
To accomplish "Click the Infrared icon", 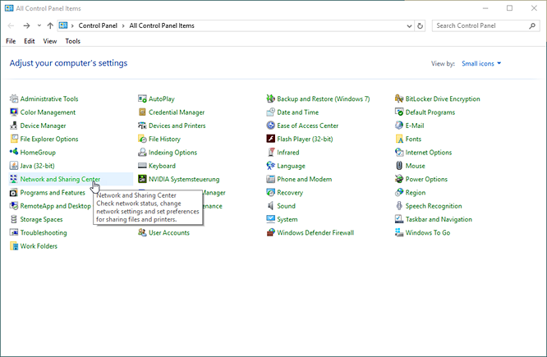I will pyautogui.click(x=270, y=153).
